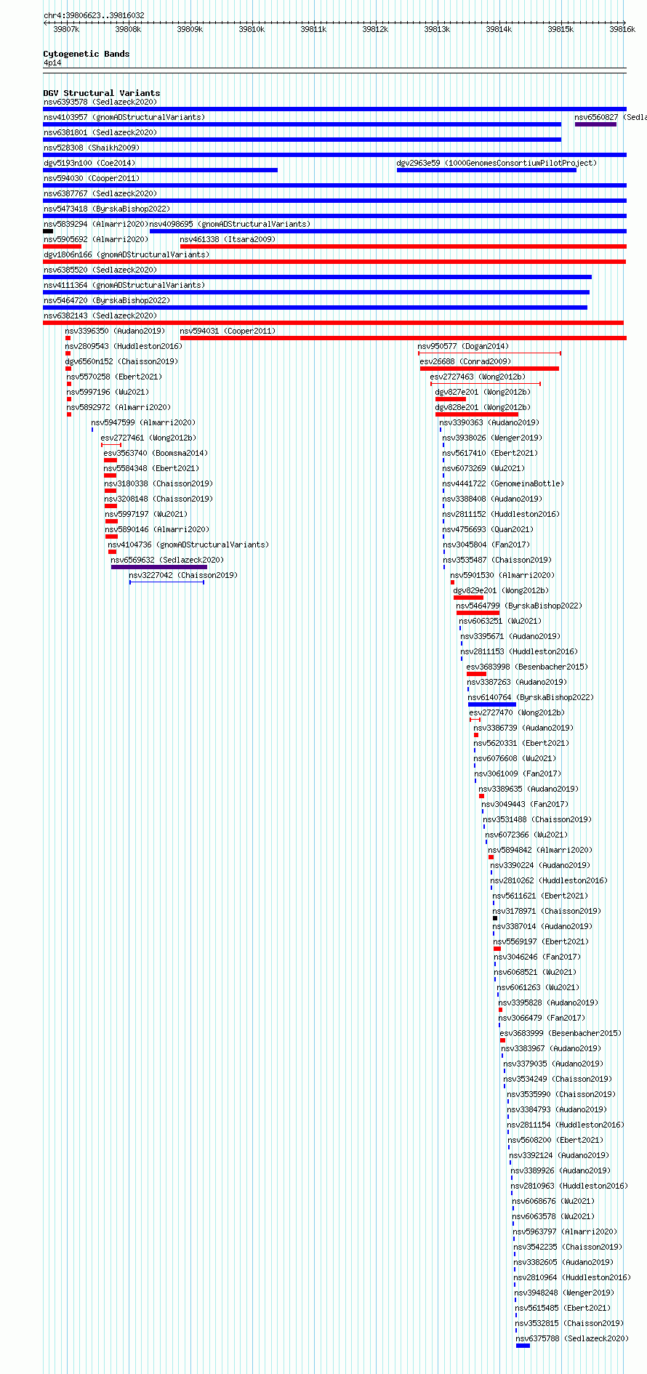Select nsv6375788 (Sedlazeck2020) label
This screenshot has width=647, height=1374.
tap(572, 1339)
